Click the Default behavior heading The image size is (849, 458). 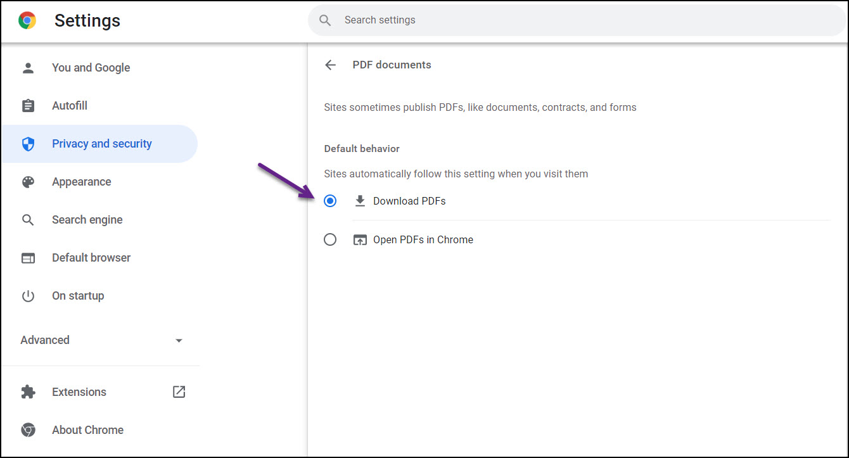coord(362,149)
